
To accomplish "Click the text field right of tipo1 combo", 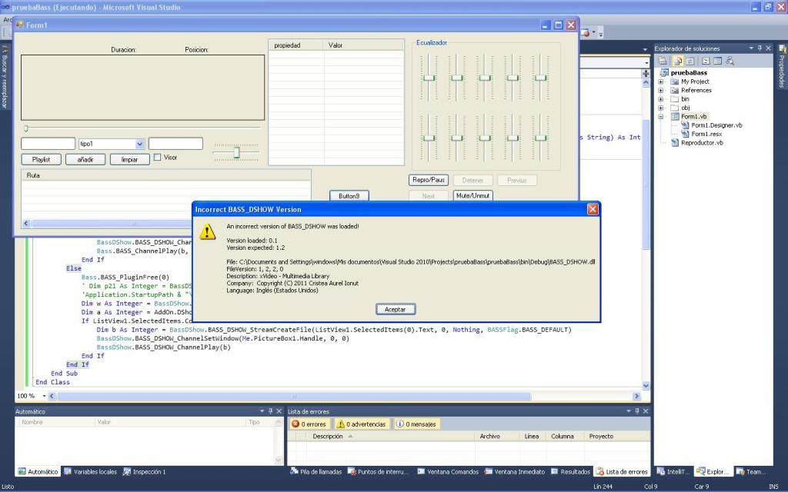I will [x=176, y=144].
